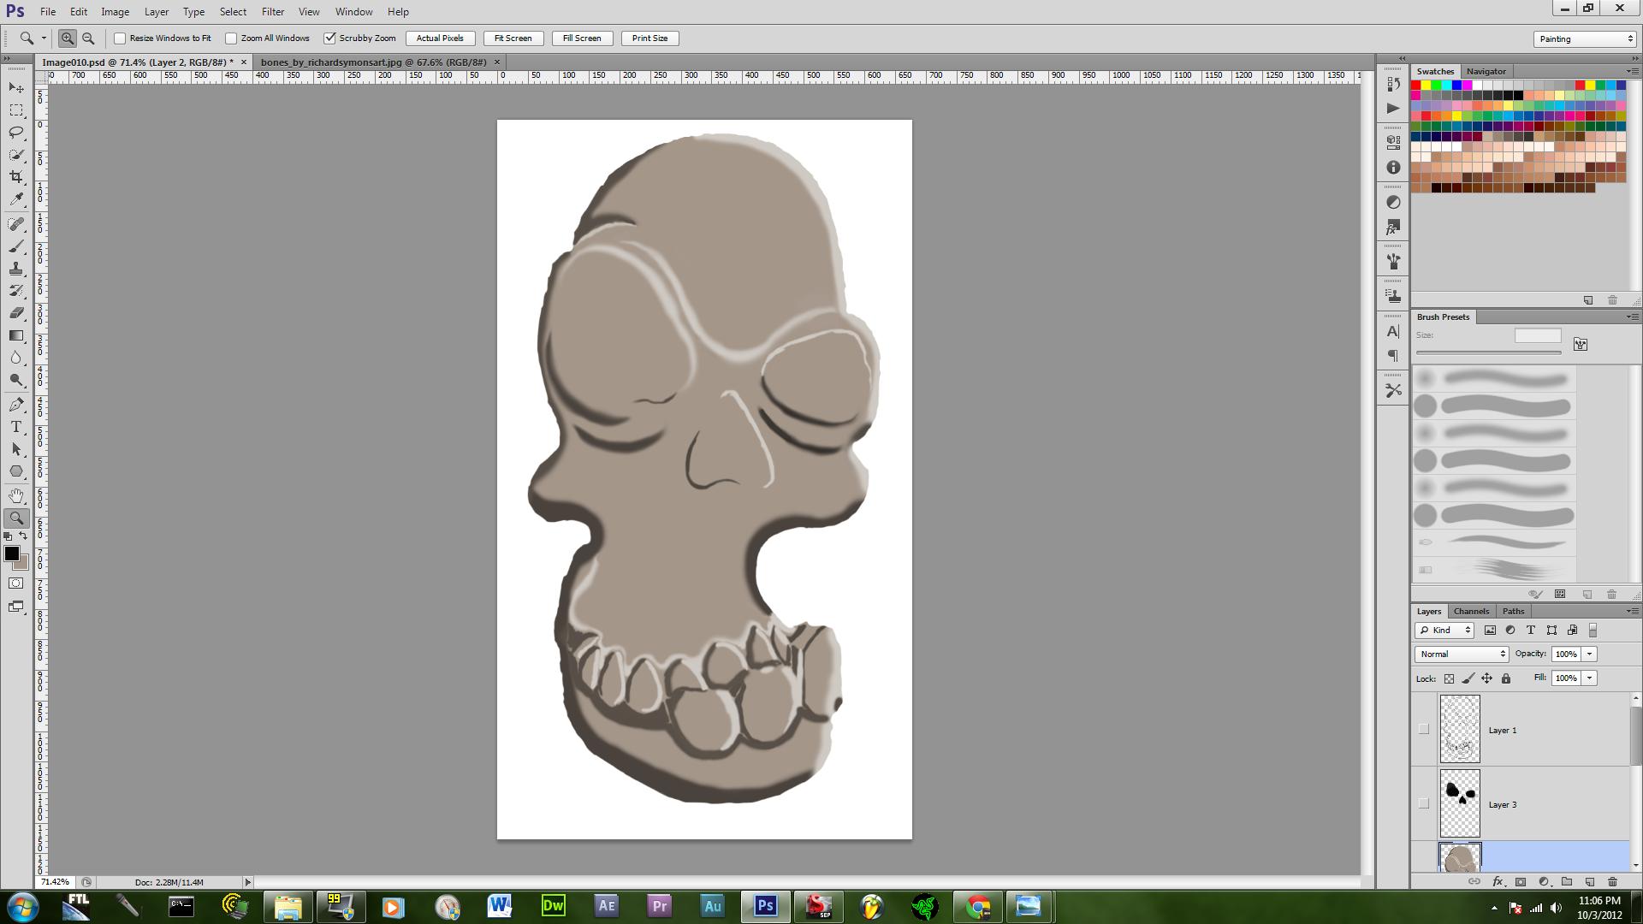This screenshot has height=924, width=1643.
Task: Select the Path Selection tool
Action: tap(16, 449)
